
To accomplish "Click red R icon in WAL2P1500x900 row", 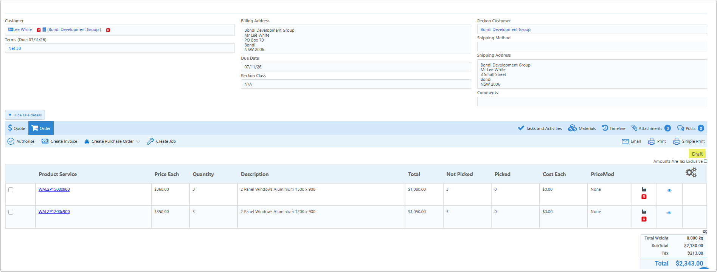I will point(644,197).
